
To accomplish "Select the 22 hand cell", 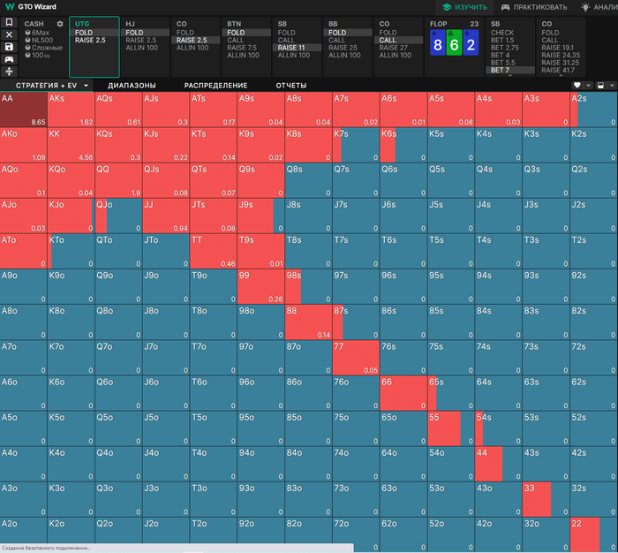I will tap(594, 534).
